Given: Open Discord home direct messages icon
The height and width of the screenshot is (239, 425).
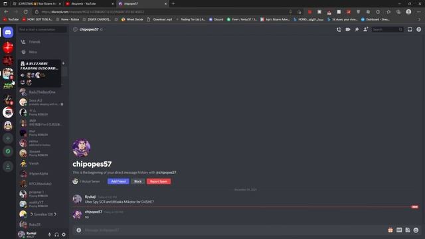Looking at the screenshot, I should [x=8, y=33].
